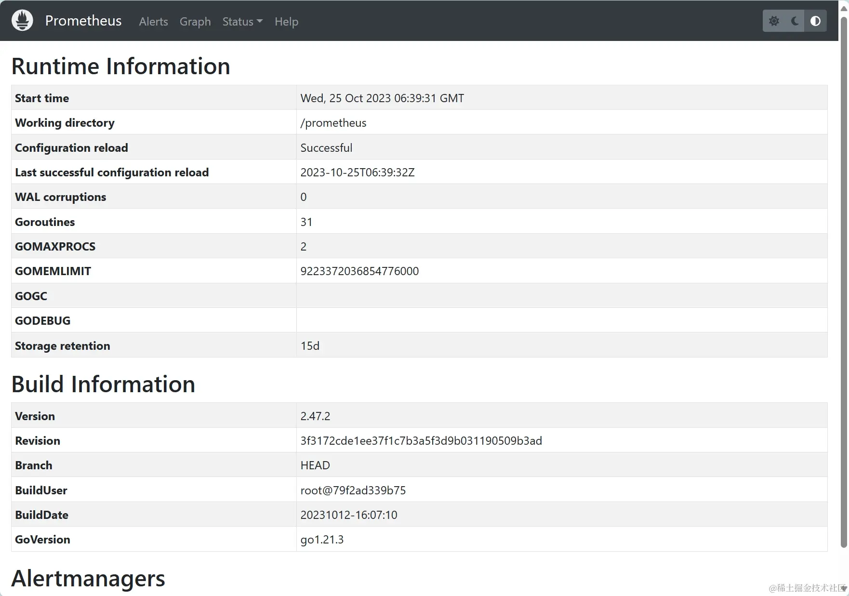Click the GOMEMLIMIT value '9223372036854776000'

359,271
